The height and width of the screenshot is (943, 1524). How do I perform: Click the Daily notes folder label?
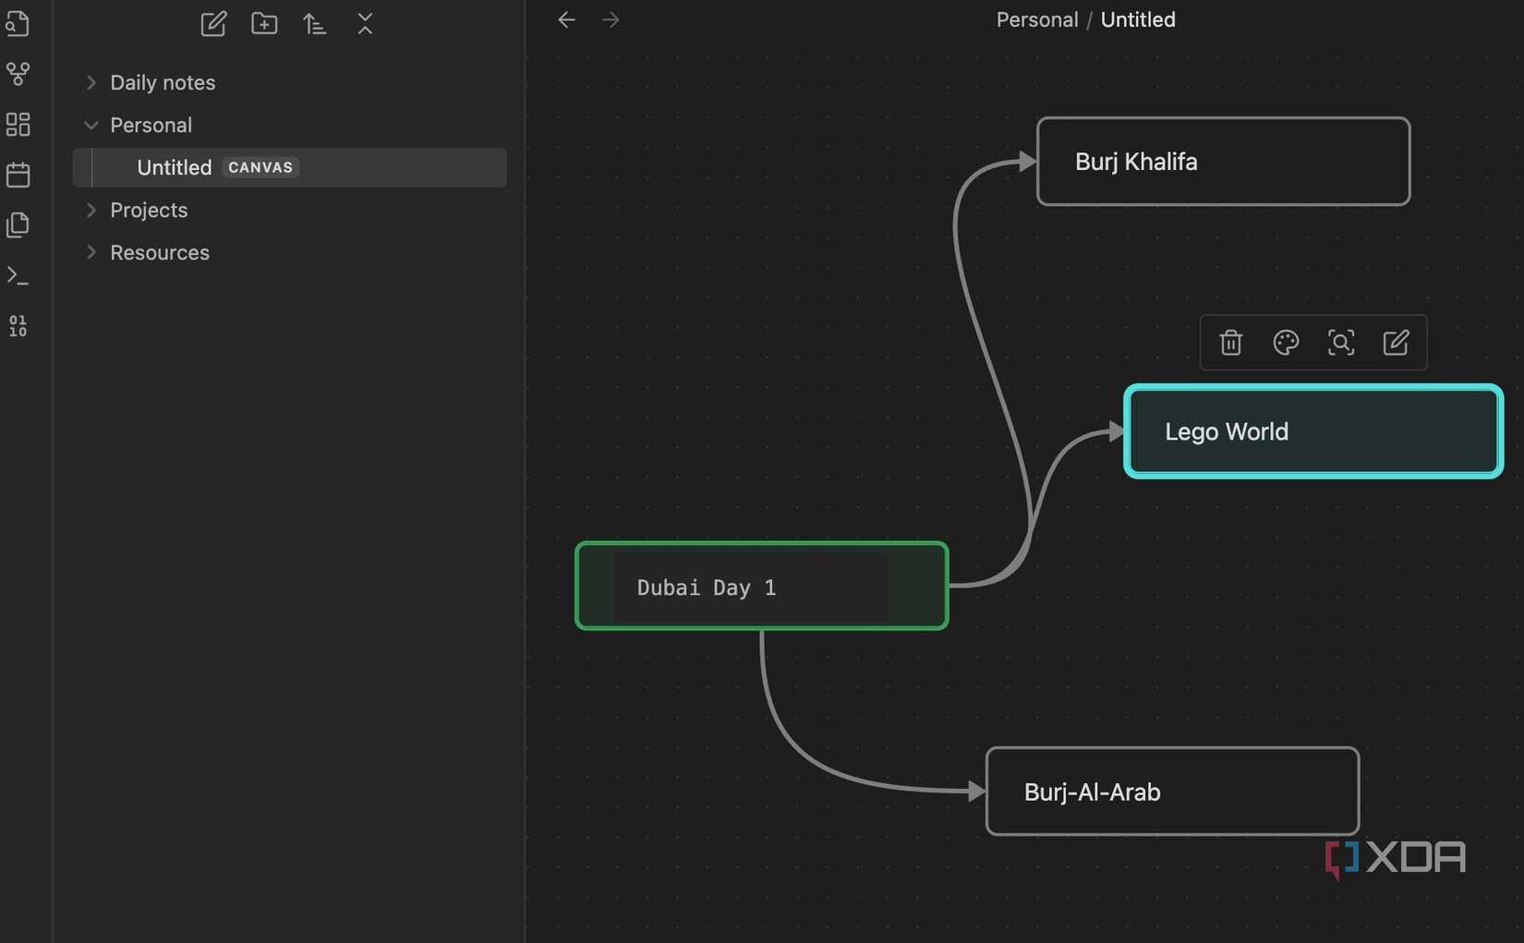(x=163, y=82)
